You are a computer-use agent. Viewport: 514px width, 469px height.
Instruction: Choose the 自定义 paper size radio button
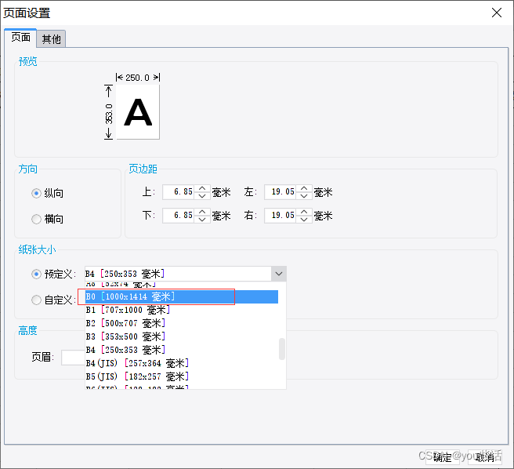coord(36,300)
